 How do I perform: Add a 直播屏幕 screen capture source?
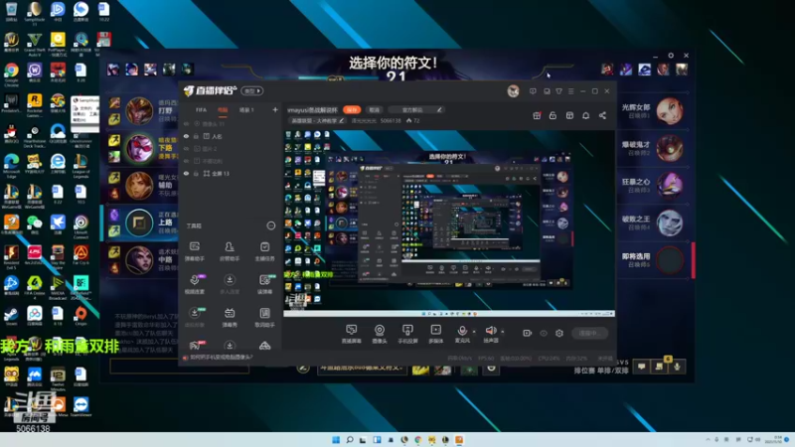coord(352,334)
